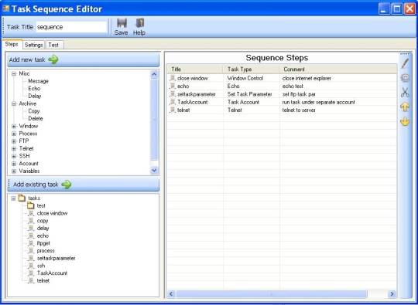This screenshot has width=418, height=305.
Task: Click the task icon next to ssh
Action: click(31, 266)
